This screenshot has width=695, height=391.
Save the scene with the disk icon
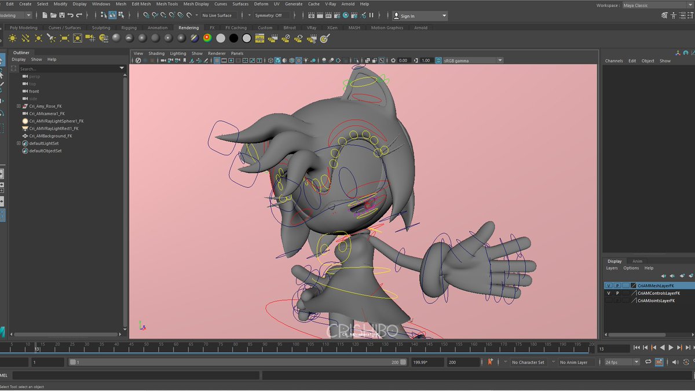(x=61, y=16)
